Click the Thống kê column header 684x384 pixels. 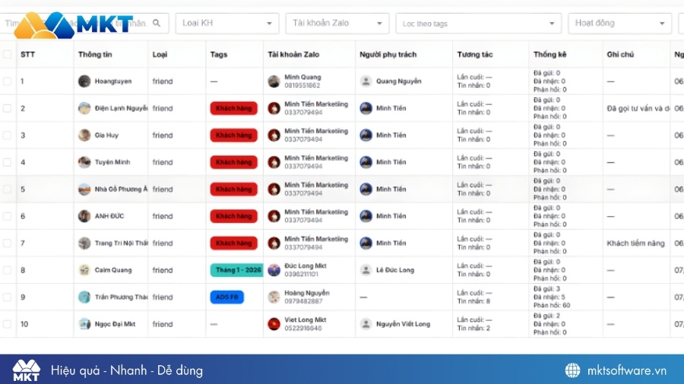pyautogui.click(x=549, y=55)
